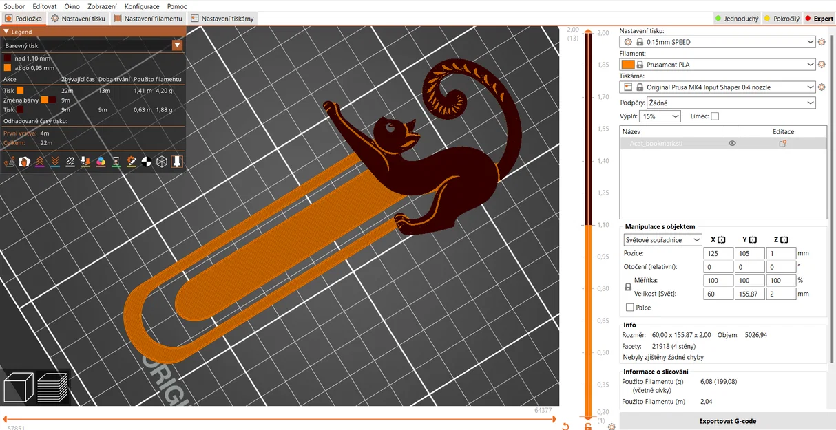Toggle seams icon in legend toolbar
The image size is (836, 430).
[x=70, y=162]
